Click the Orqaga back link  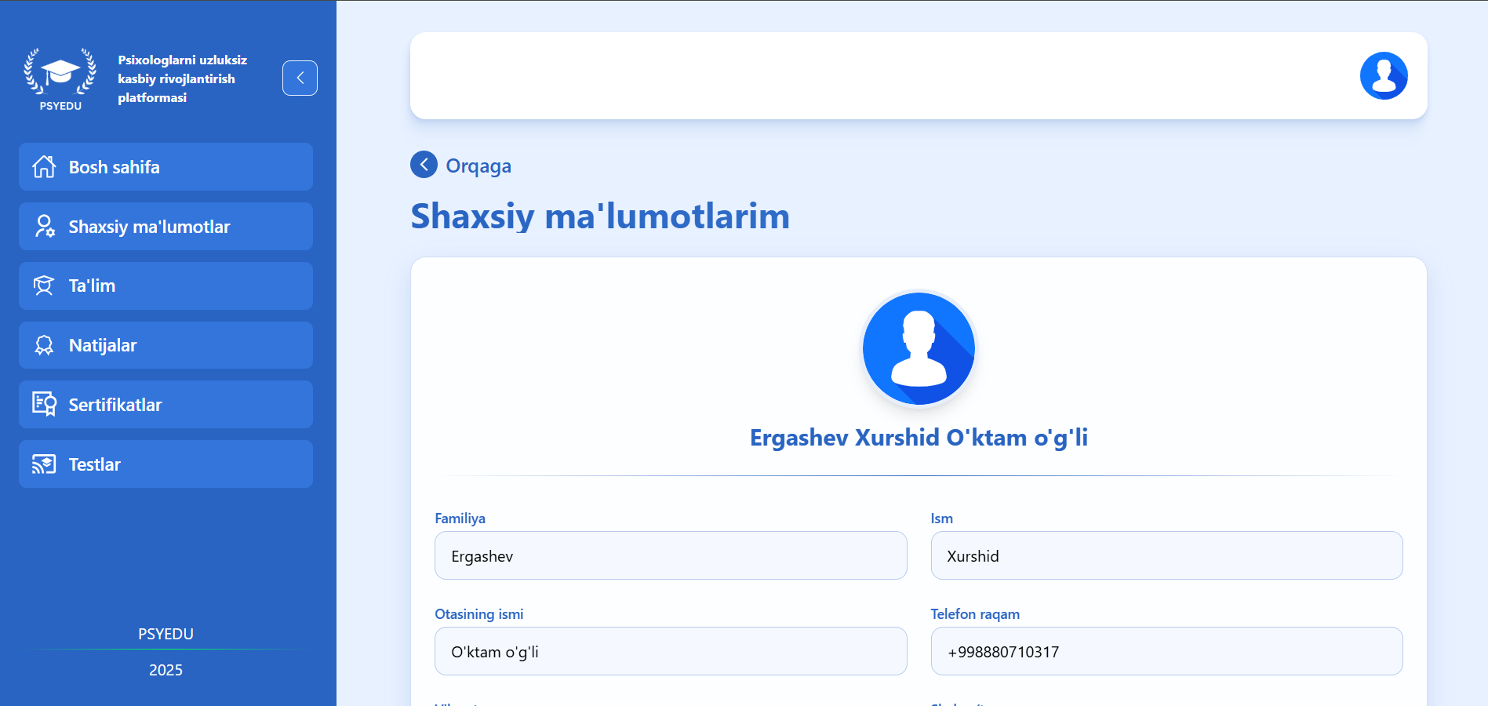[x=478, y=166]
